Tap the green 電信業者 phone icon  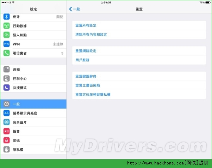[6, 53]
